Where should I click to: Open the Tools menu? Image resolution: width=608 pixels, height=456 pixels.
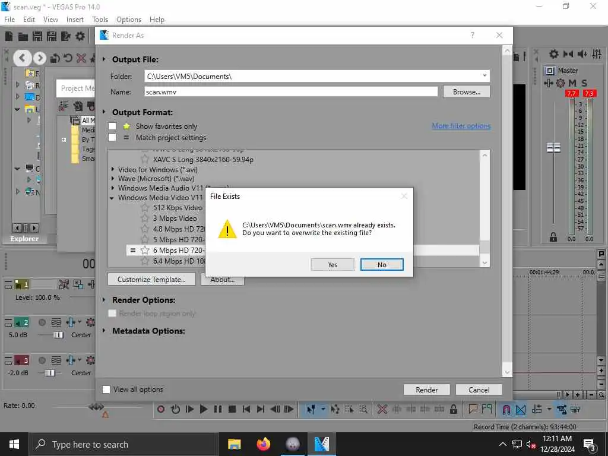(x=100, y=20)
